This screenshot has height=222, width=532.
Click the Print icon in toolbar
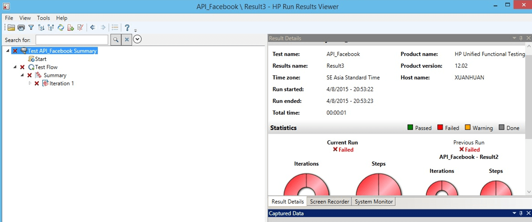click(21, 28)
